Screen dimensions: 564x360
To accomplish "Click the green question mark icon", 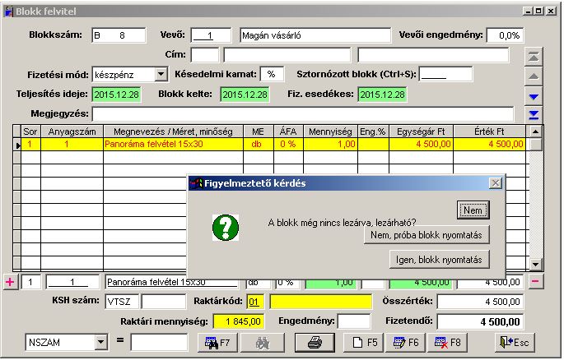I will (x=226, y=228).
